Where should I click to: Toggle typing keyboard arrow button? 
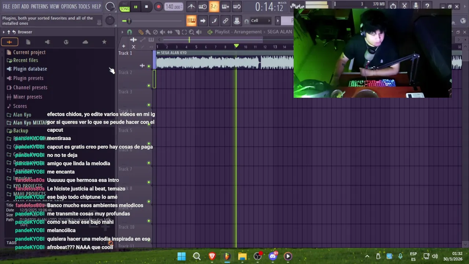click(203, 21)
